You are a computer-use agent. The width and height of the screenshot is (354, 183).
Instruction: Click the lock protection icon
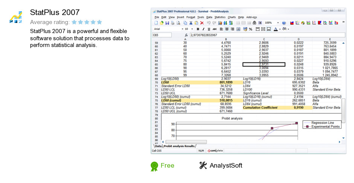click(255, 23)
